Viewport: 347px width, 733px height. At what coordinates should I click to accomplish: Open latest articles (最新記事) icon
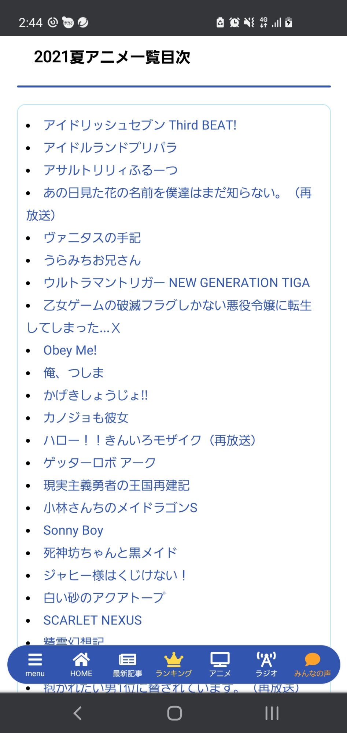tap(127, 660)
